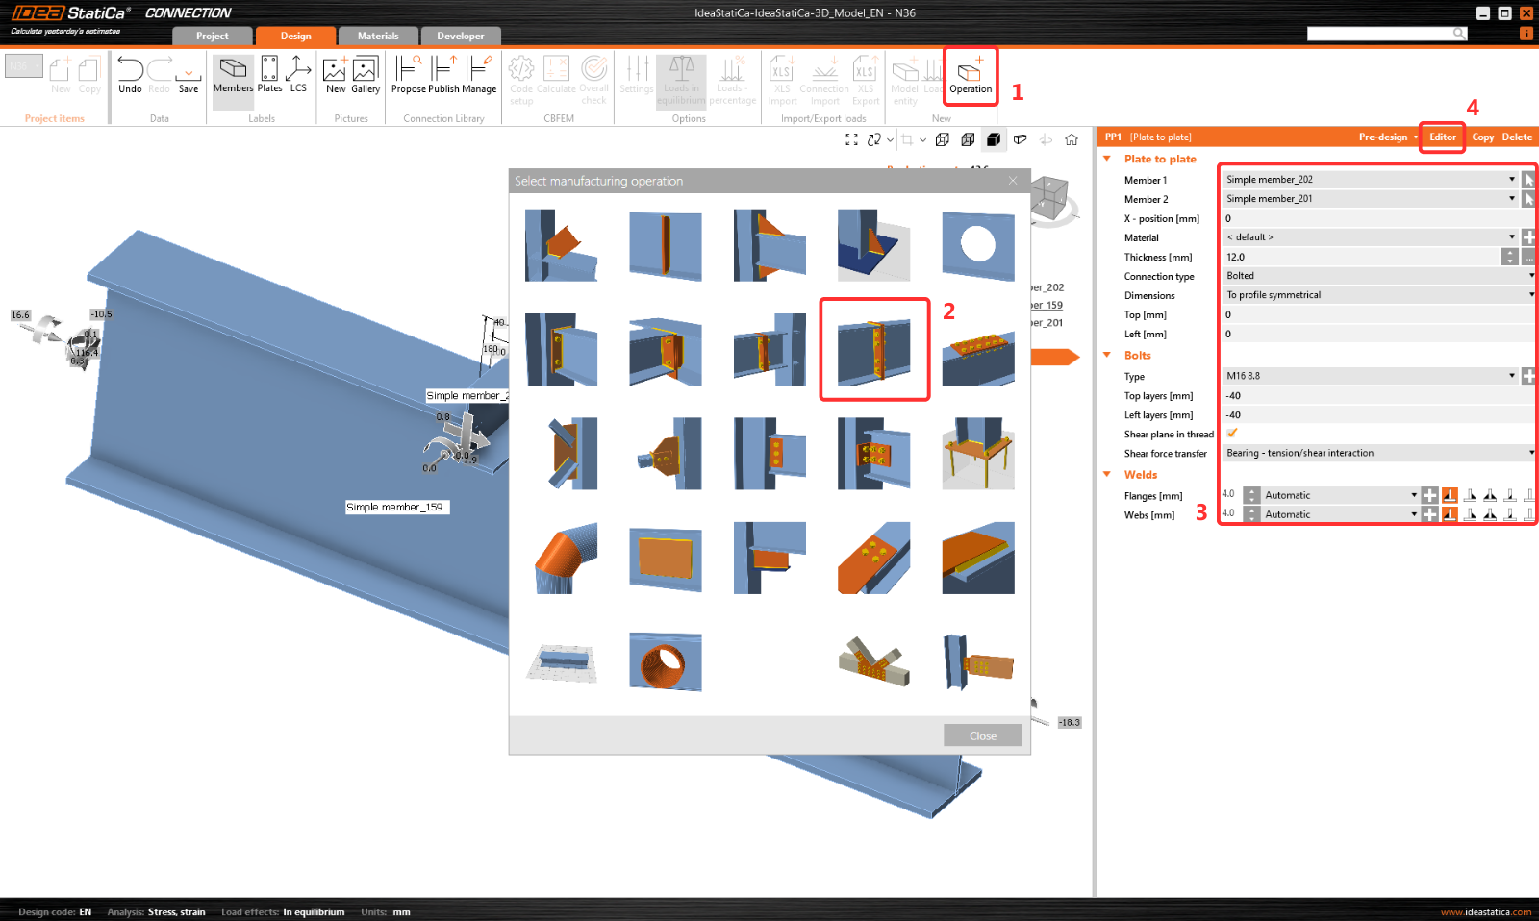Open the Project tab

[212, 37]
